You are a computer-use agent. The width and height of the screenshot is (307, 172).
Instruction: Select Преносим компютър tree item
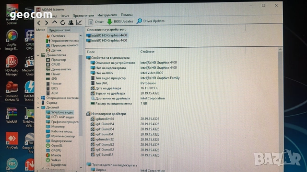[62, 45]
